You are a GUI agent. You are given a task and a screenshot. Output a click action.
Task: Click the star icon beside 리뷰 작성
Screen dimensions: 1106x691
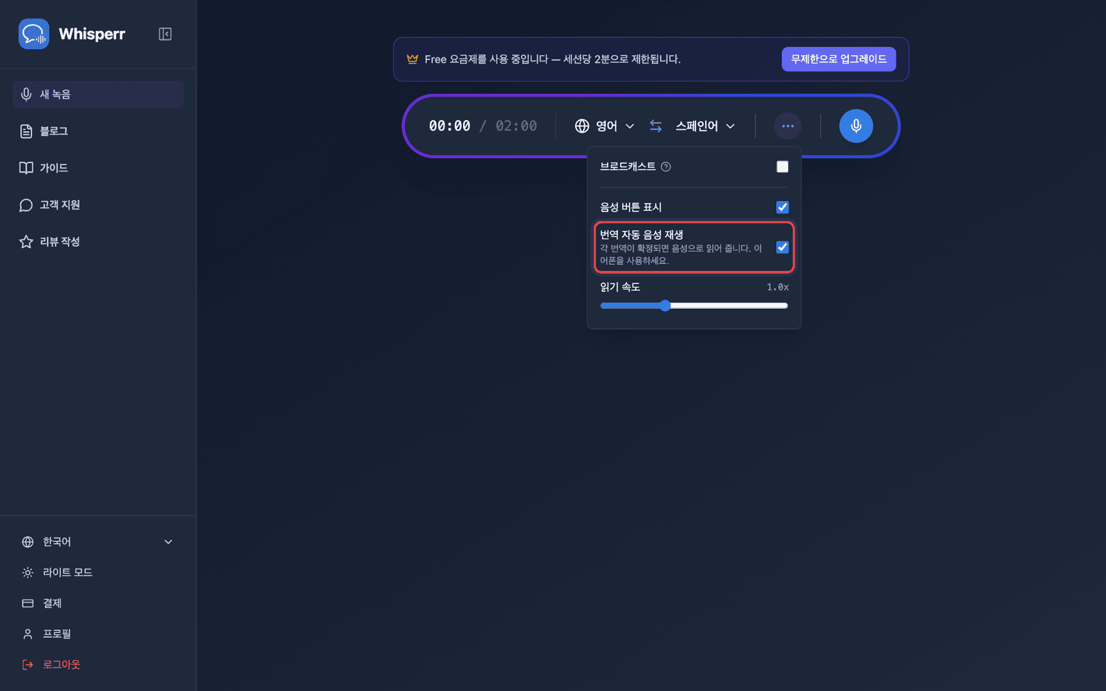(26, 242)
